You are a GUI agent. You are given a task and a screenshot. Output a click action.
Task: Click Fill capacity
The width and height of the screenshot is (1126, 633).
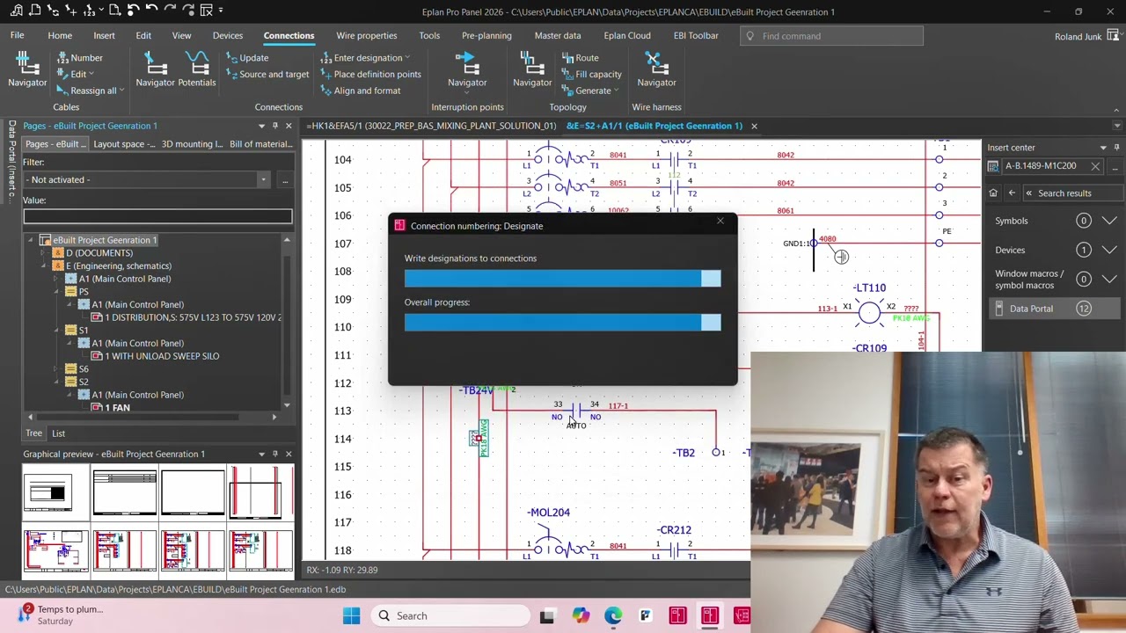point(591,75)
